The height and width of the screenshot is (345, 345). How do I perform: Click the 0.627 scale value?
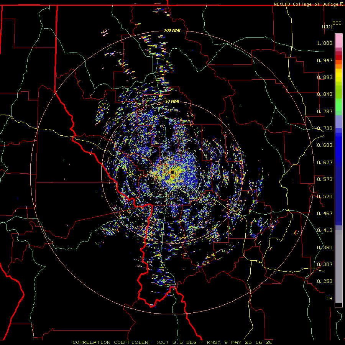[x=325, y=163]
